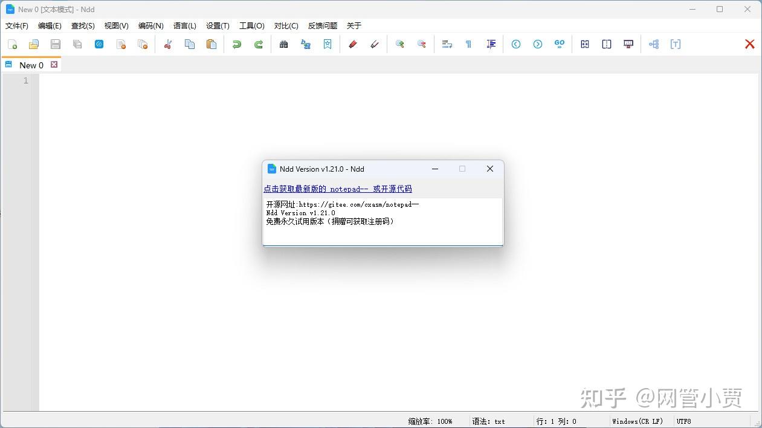Image resolution: width=762 pixels, height=428 pixels.
Task: Save the document via the Save icon
Action: 55,44
